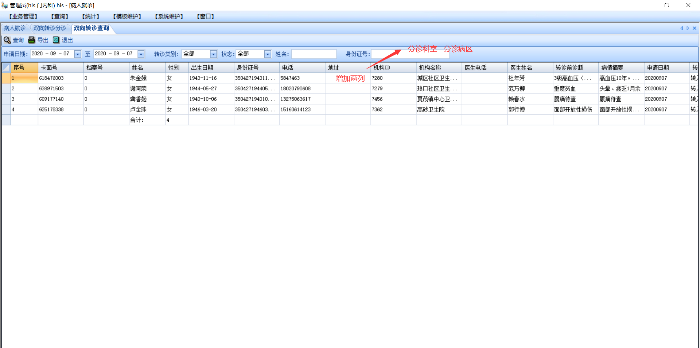Screen dimensions: 700x348
Task: Click the 电话 column header
Action: [x=302, y=68]
